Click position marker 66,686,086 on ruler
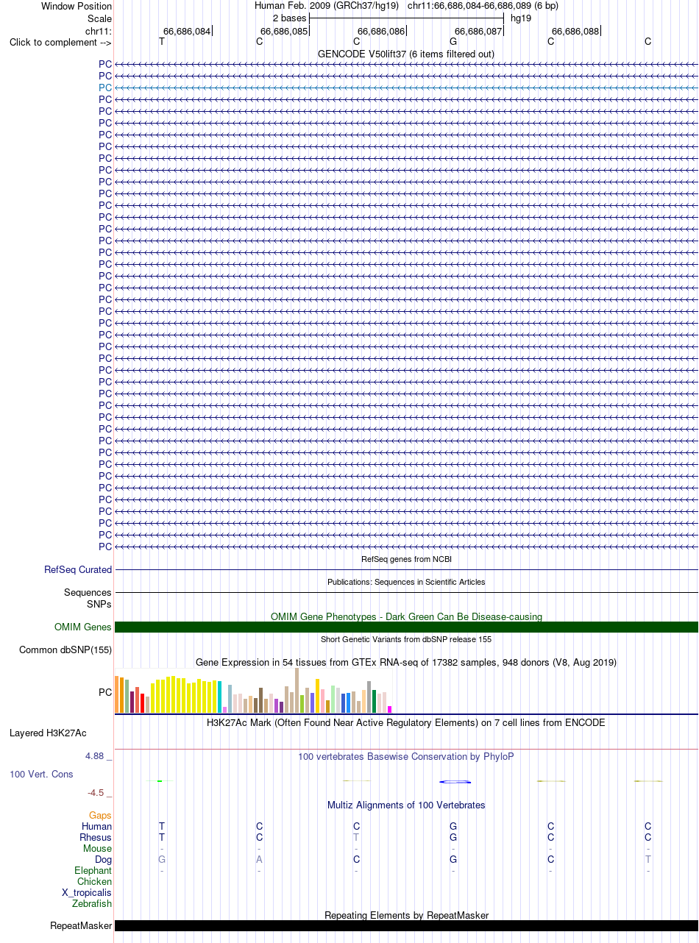 381,31
